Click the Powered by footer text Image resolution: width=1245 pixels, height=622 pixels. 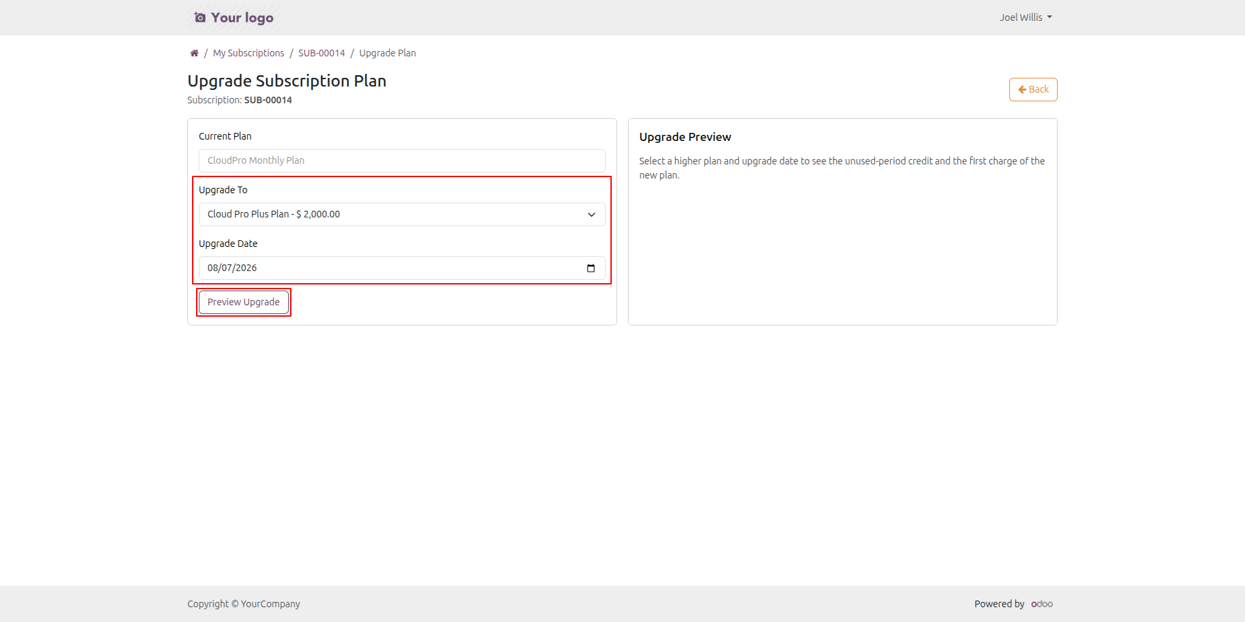point(999,604)
